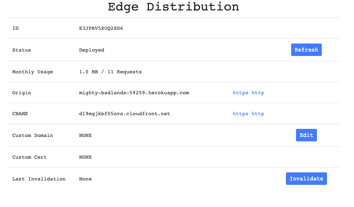Select the distribution ID E3JPRV5XUQ2XH6
The width and height of the screenshot is (354, 207).
101,28
